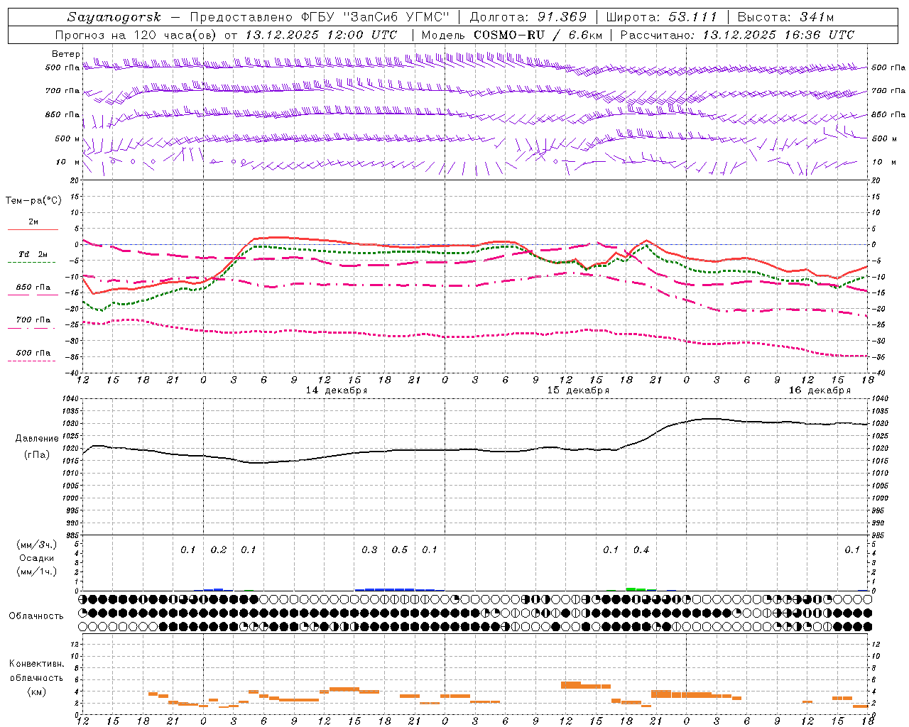Screen dimensions: 909x727
Task: Click the 0.5 precipitation value
Action: [400, 550]
